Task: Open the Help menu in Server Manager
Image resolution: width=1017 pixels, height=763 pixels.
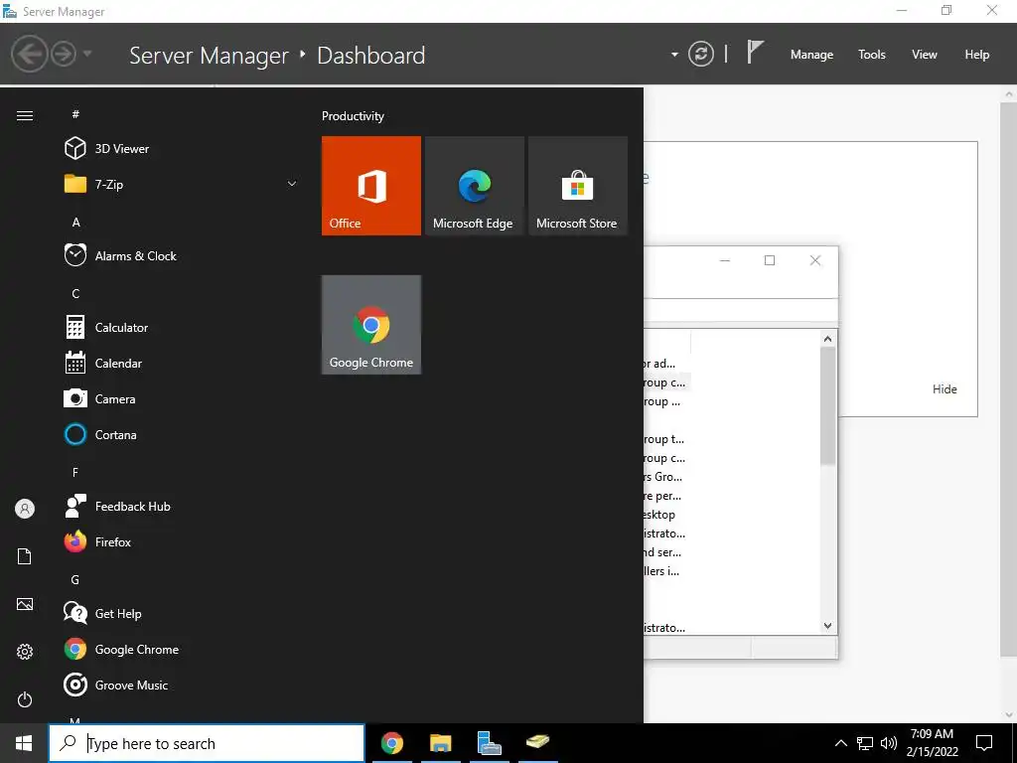Action: click(x=977, y=55)
